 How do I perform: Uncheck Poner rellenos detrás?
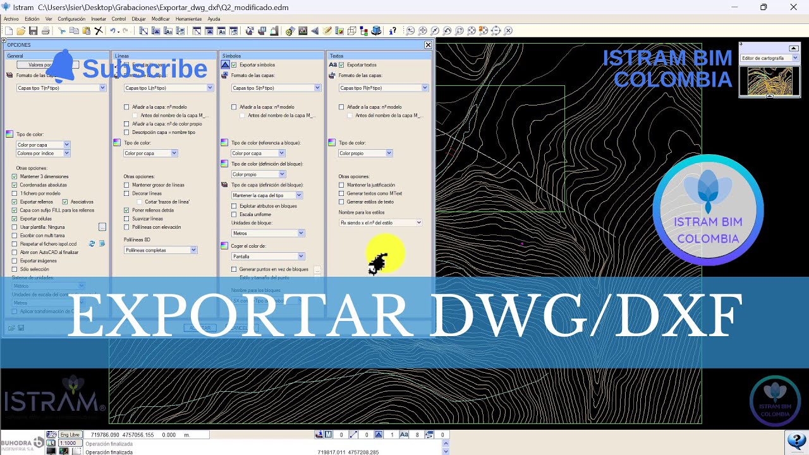tap(126, 210)
